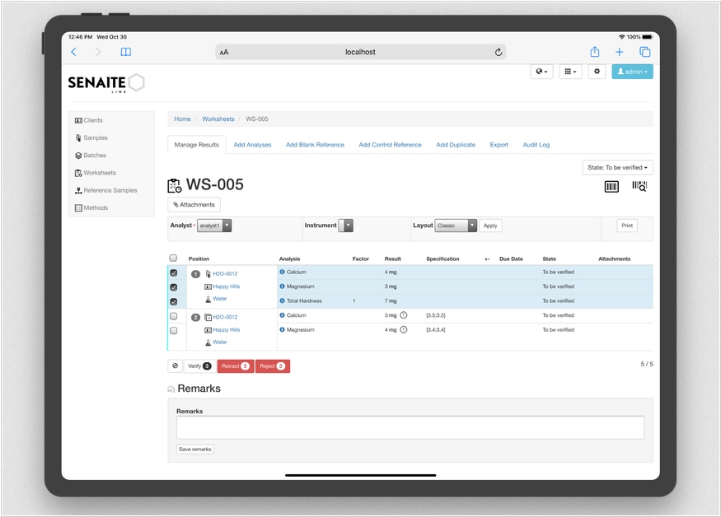Click into the Remarks text field
The image size is (721, 517).
coord(410,427)
